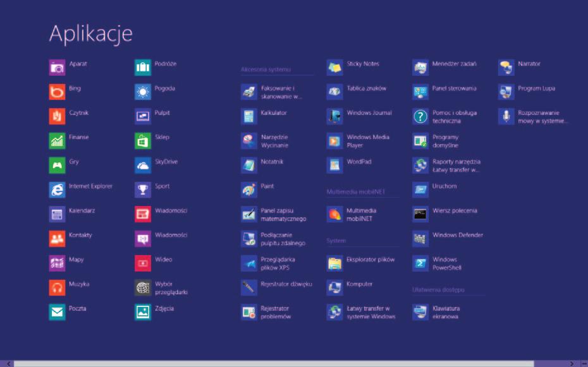
Task: Click the Windows Defender label text
Action: (x=458, y=235)
